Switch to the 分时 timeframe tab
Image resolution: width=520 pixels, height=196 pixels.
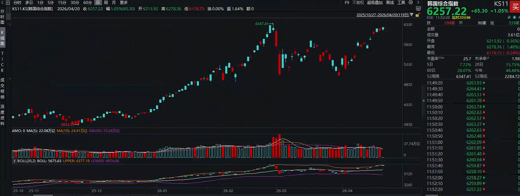pyautogui.click(x=17, y=2)
